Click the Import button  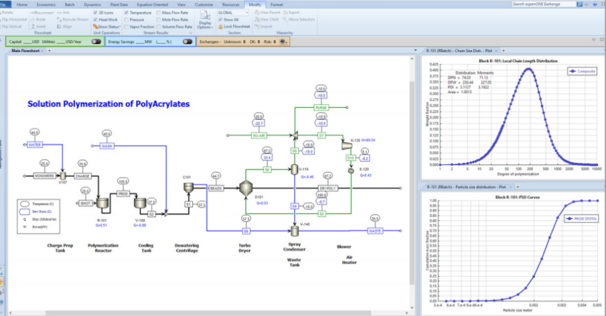263,27
